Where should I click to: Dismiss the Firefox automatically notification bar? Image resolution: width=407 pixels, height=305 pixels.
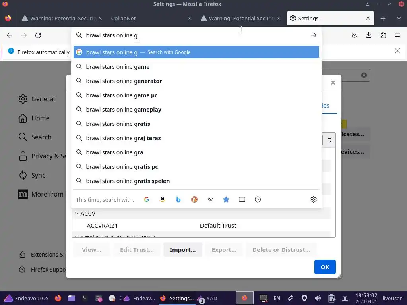(397, 51)
